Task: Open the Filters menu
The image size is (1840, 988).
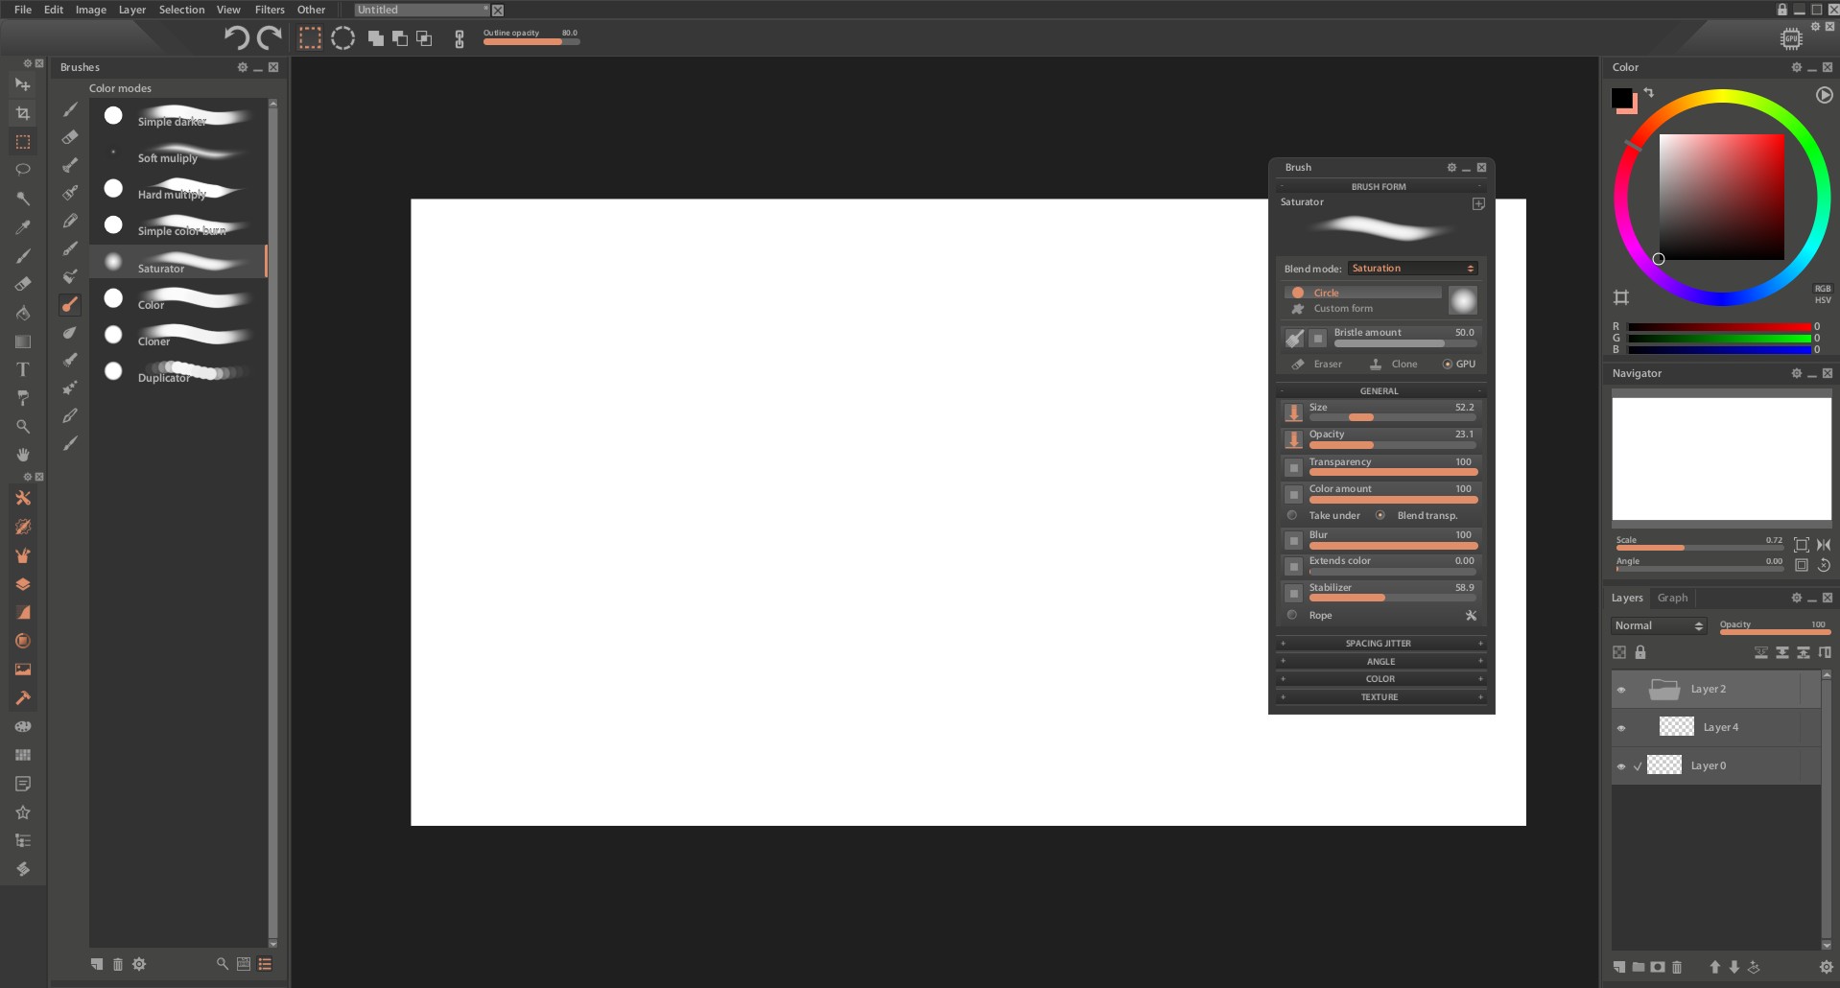Action: 270,10
